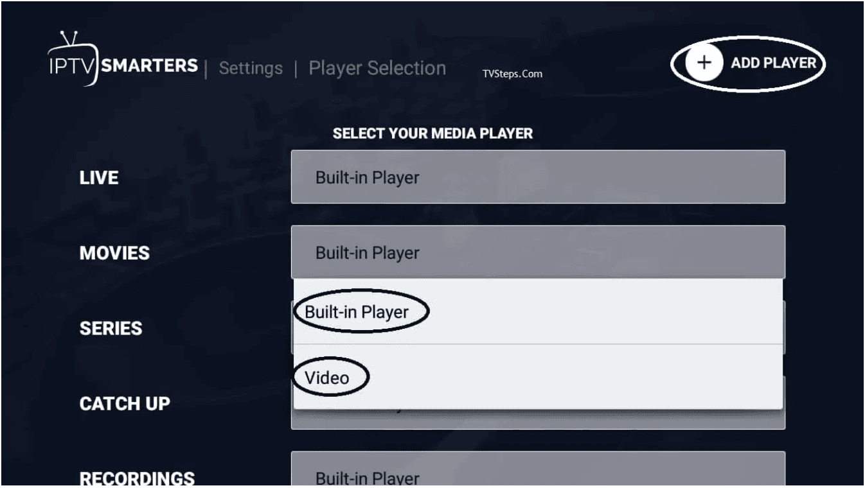Click the LIVE row label
This screenshot has width=865, height=488.
pos(99,178)
